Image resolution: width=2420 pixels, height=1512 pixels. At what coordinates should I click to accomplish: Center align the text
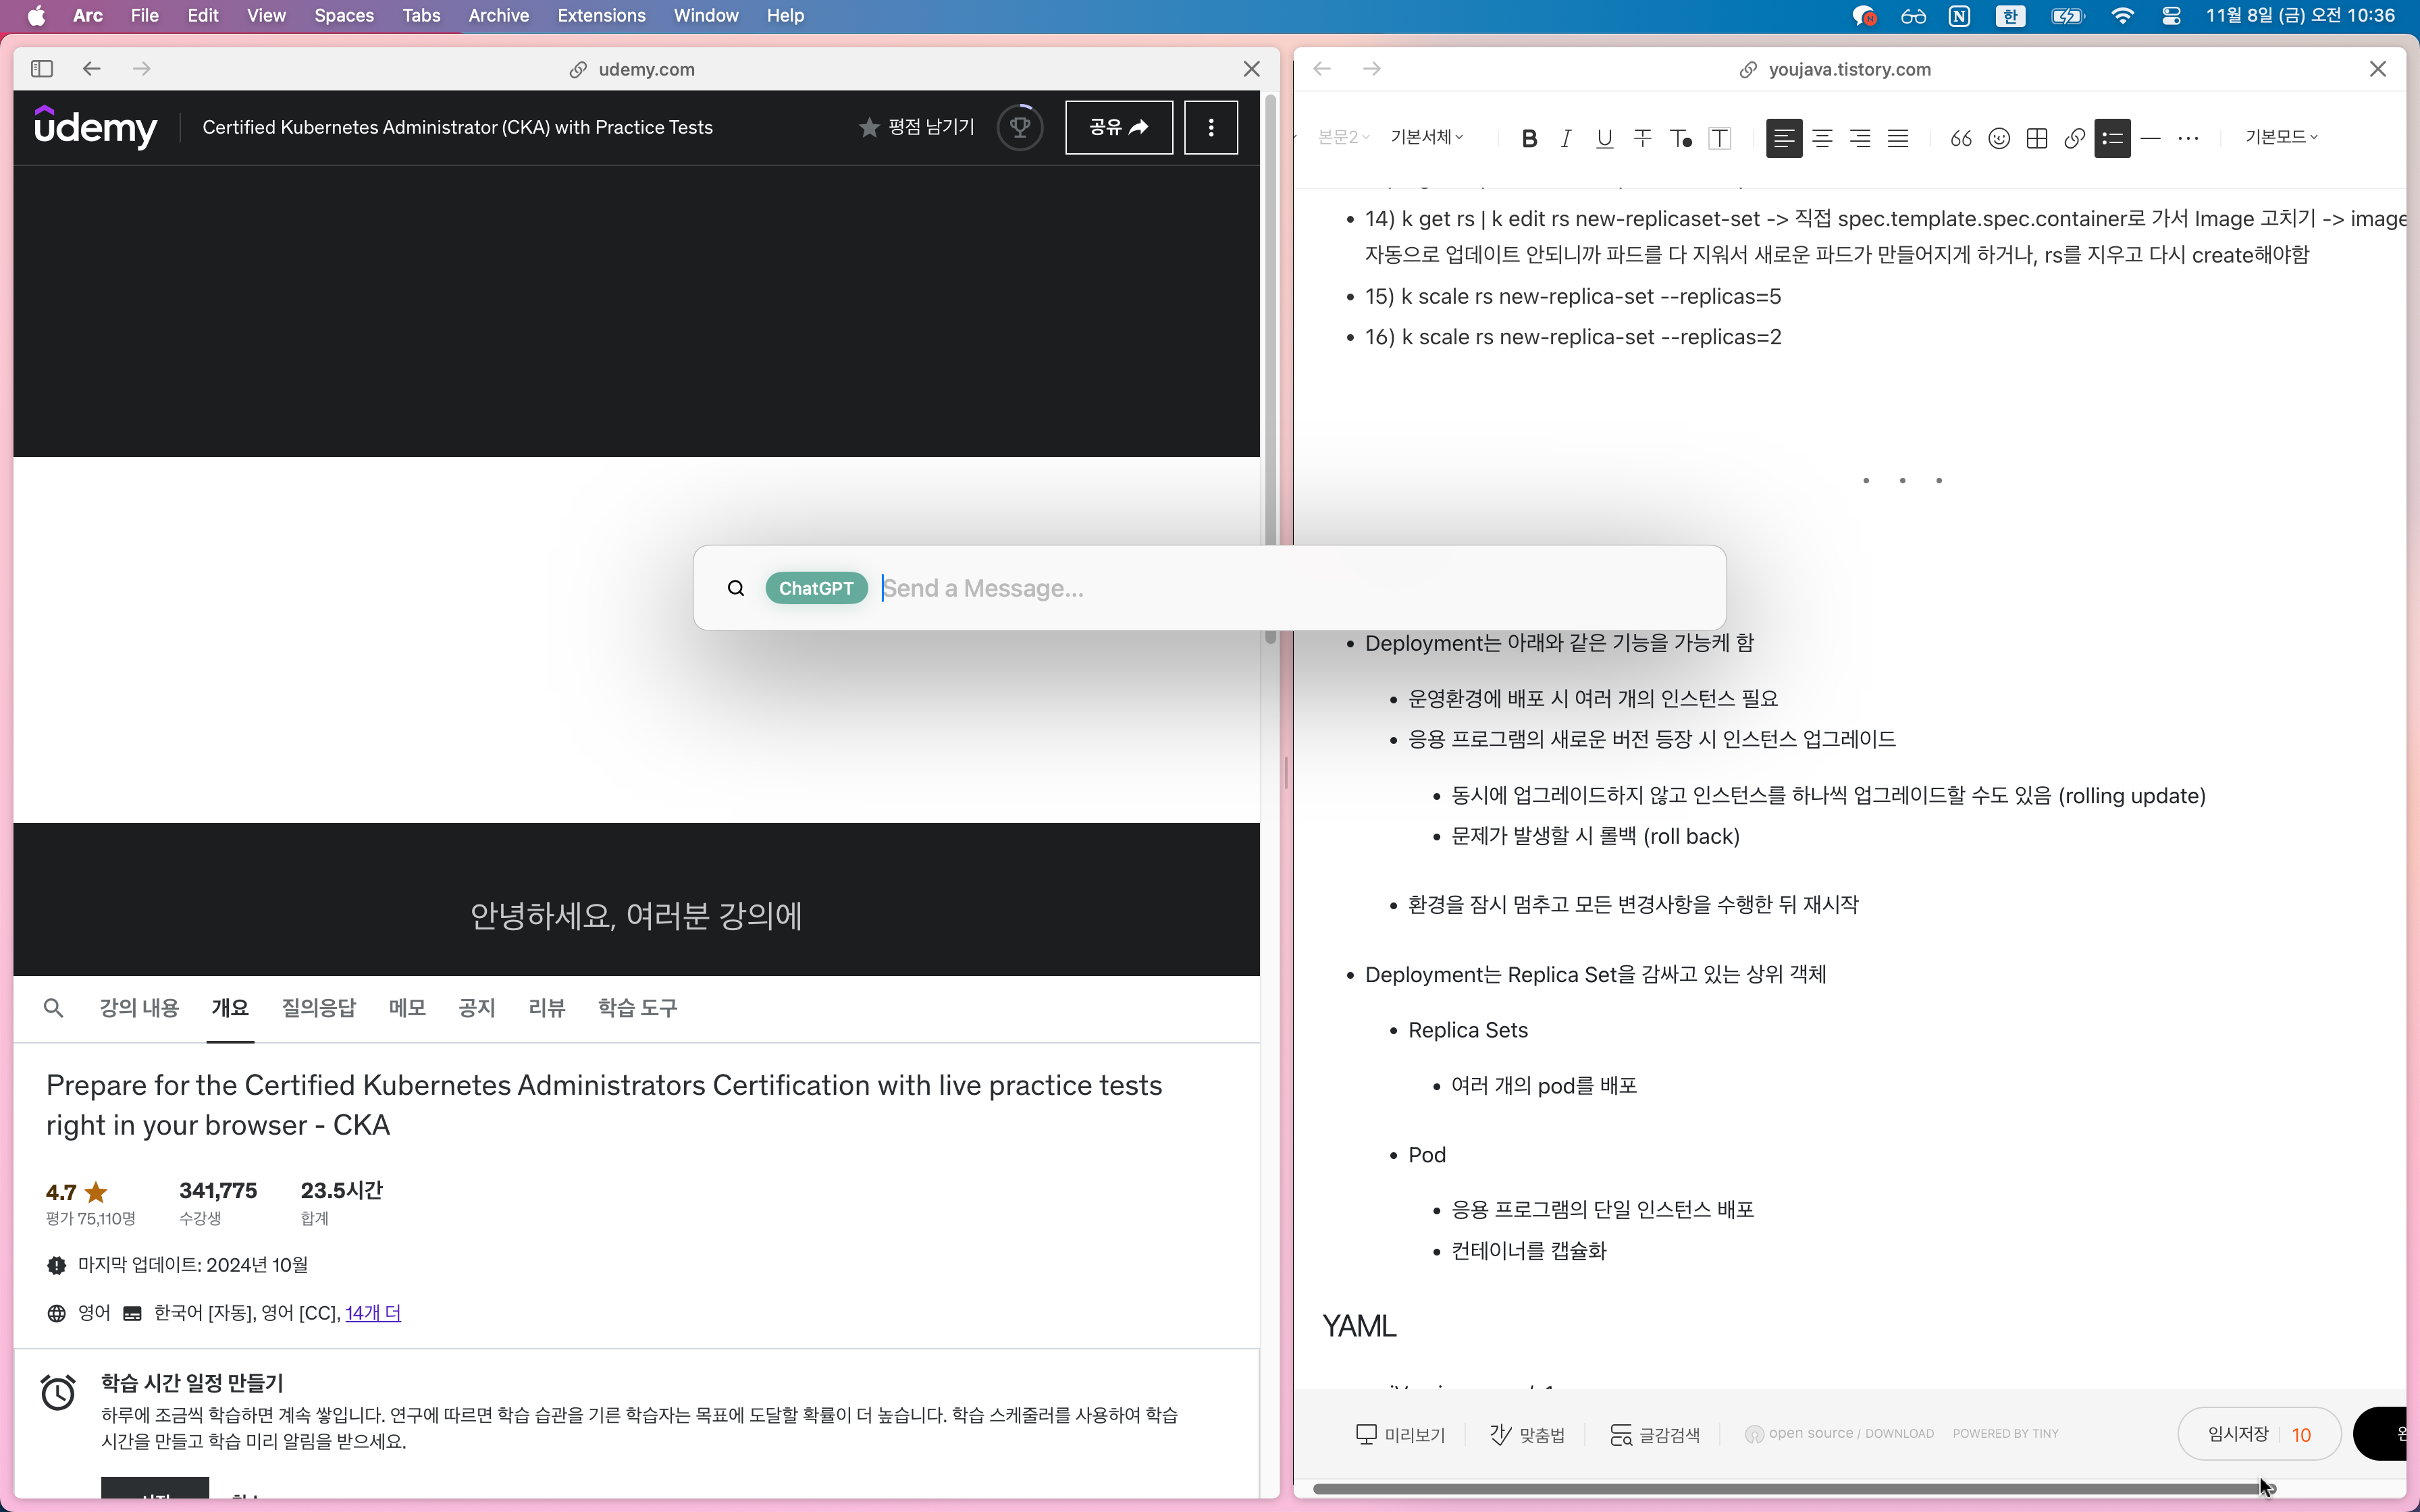click(x=1822, y=139)
